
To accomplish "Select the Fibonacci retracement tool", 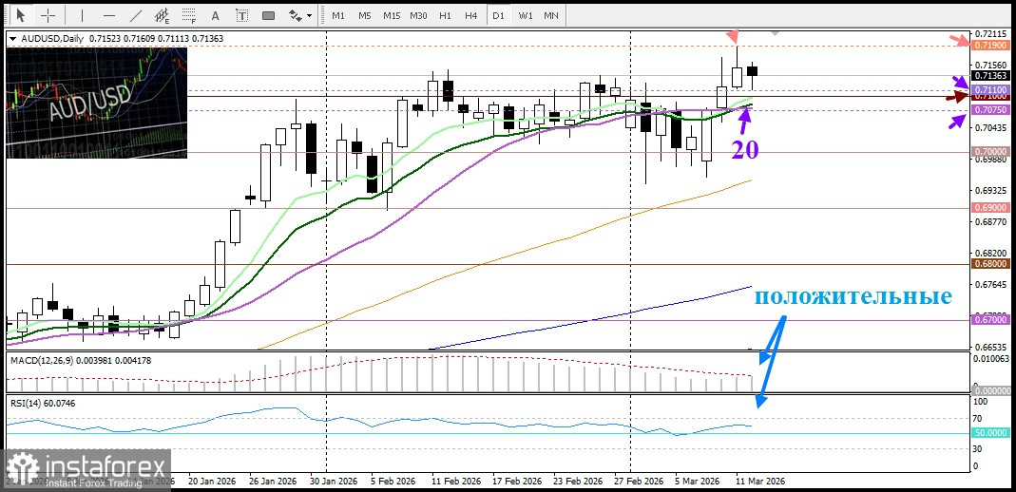I will tap(190, 15).
